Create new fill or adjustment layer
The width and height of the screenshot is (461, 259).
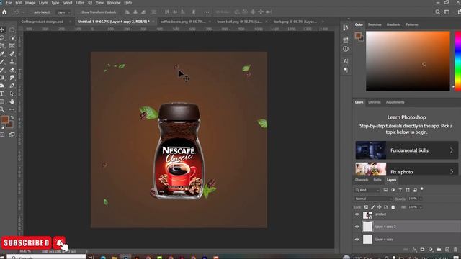(431, 250)
